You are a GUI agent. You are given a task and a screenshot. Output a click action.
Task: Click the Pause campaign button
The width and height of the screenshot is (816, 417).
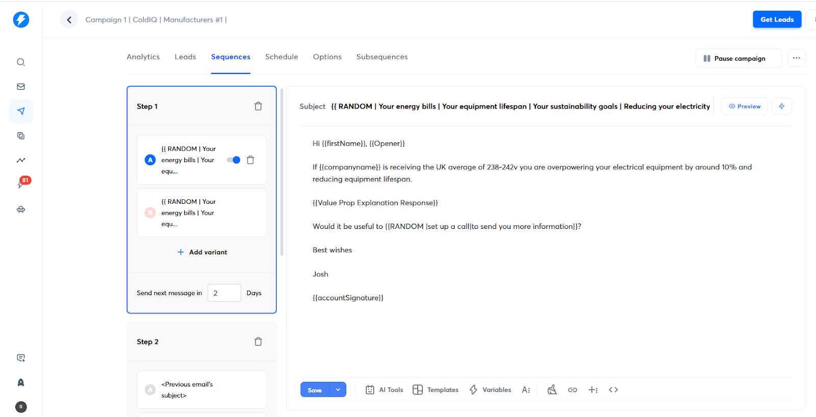tap(738, 58)
